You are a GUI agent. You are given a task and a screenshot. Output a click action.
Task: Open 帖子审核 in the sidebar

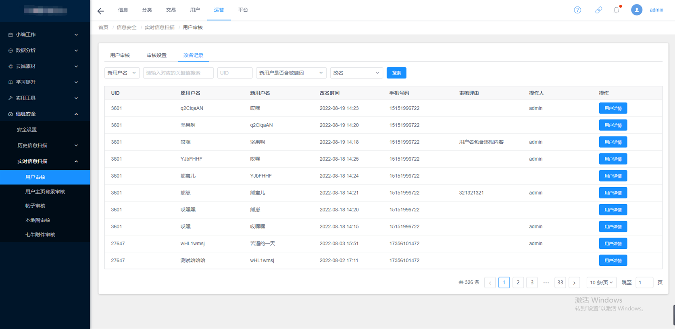[35, 206]
